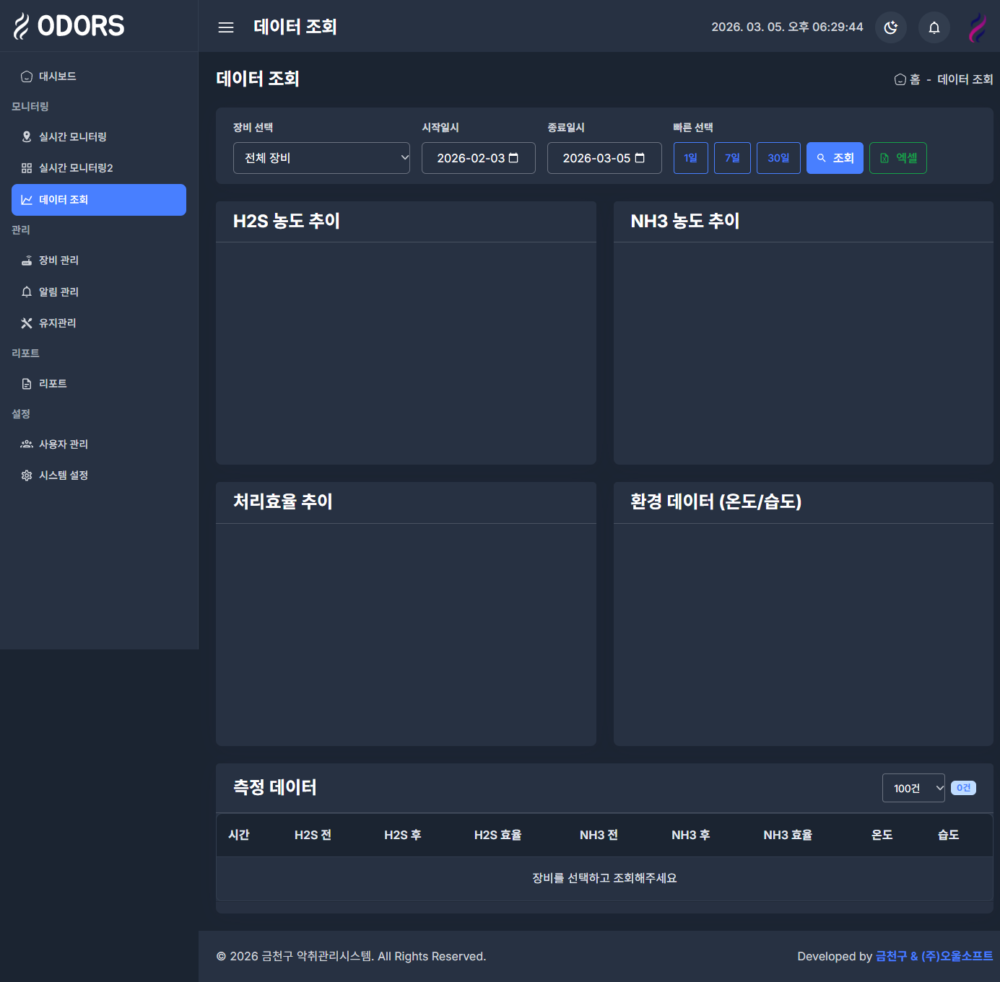Open the 100건 row count dropdown

coord(913,788)
